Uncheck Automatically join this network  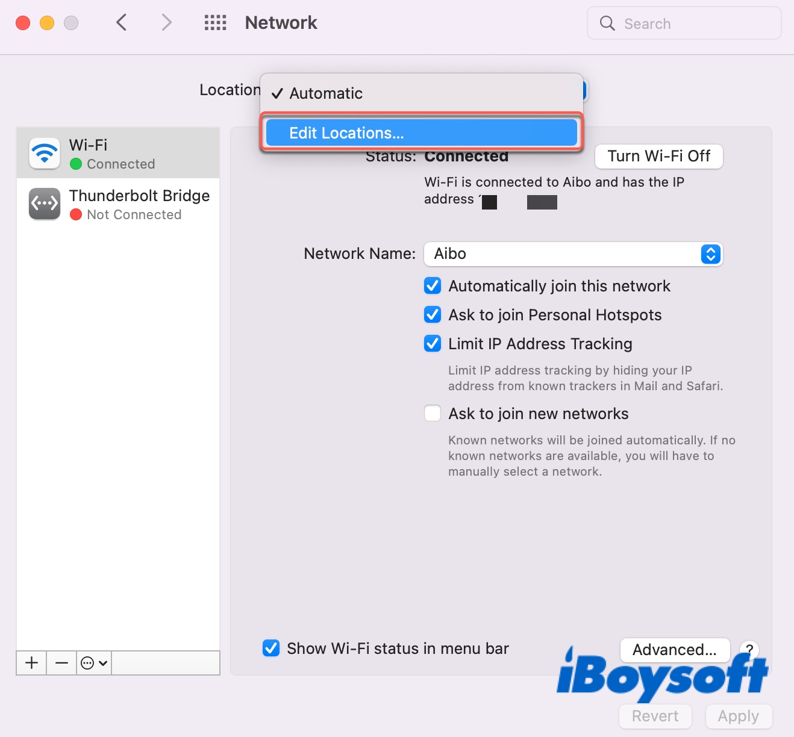(x=433, y=285)
